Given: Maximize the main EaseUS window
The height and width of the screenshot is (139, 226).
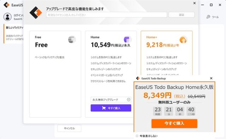Looking at the screenshot, I should click(x=211, y=5).
